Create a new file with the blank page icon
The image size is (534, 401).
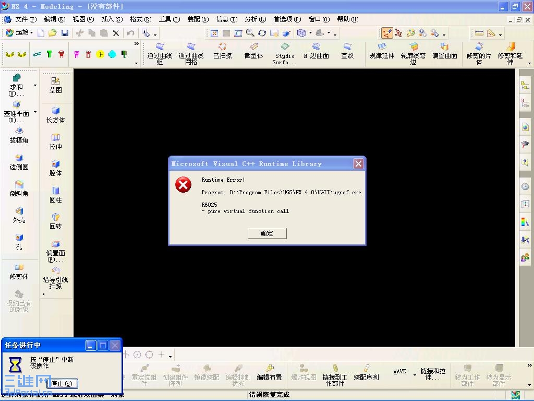(41, 33)
